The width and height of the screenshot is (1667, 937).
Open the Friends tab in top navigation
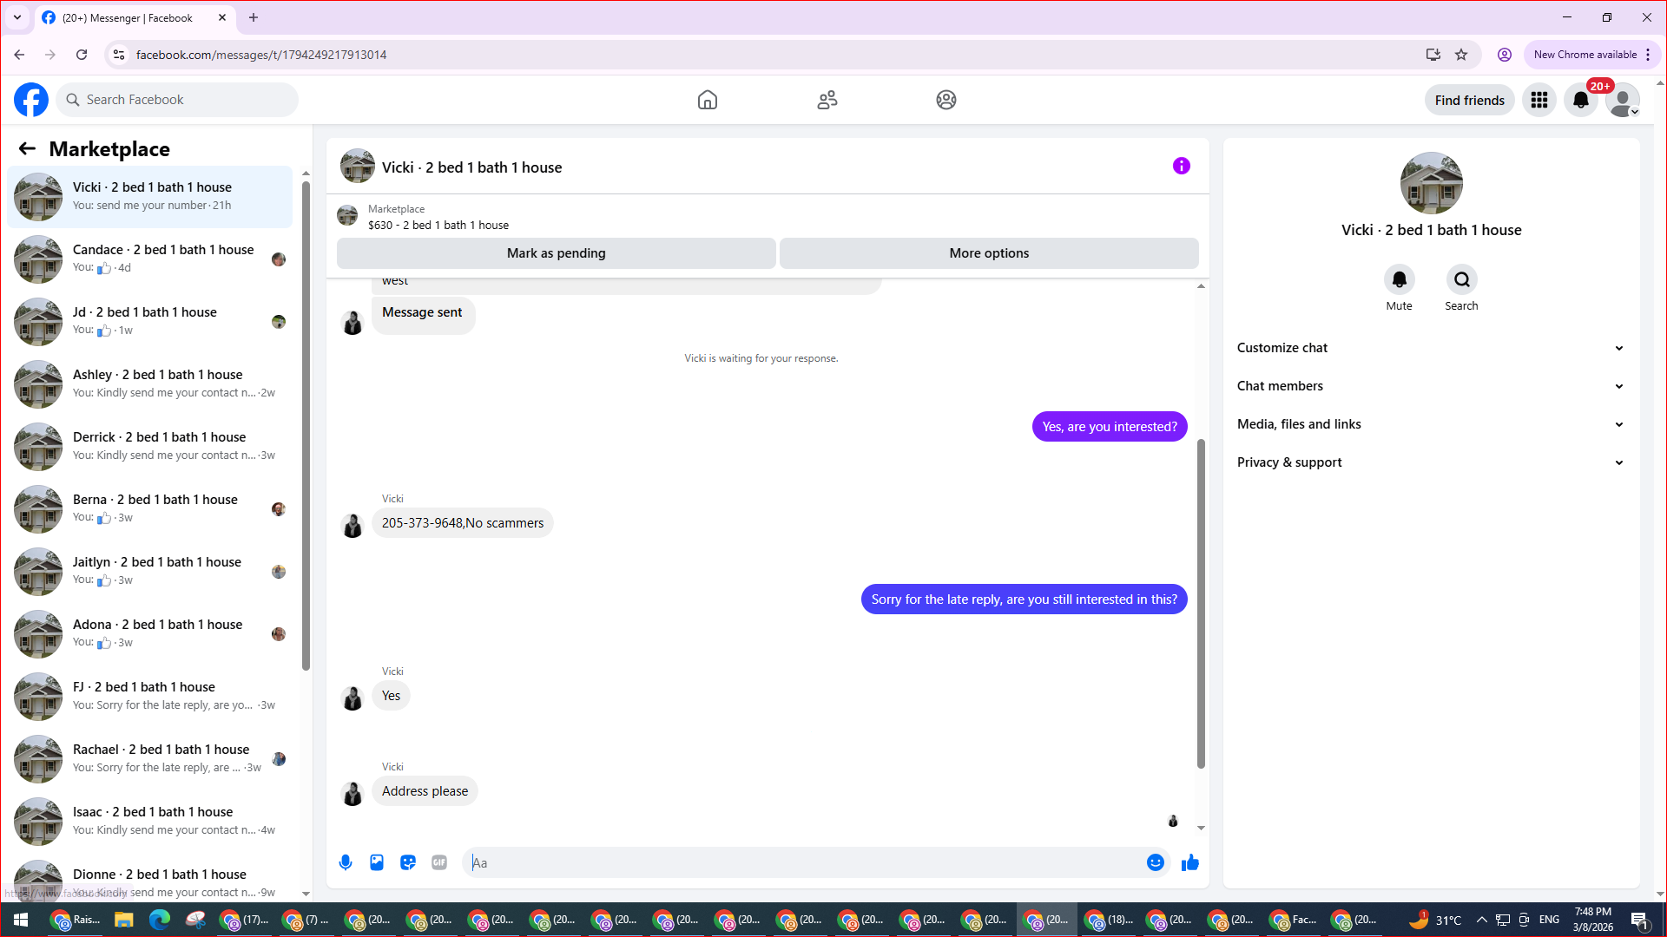[x=827, y=100]
